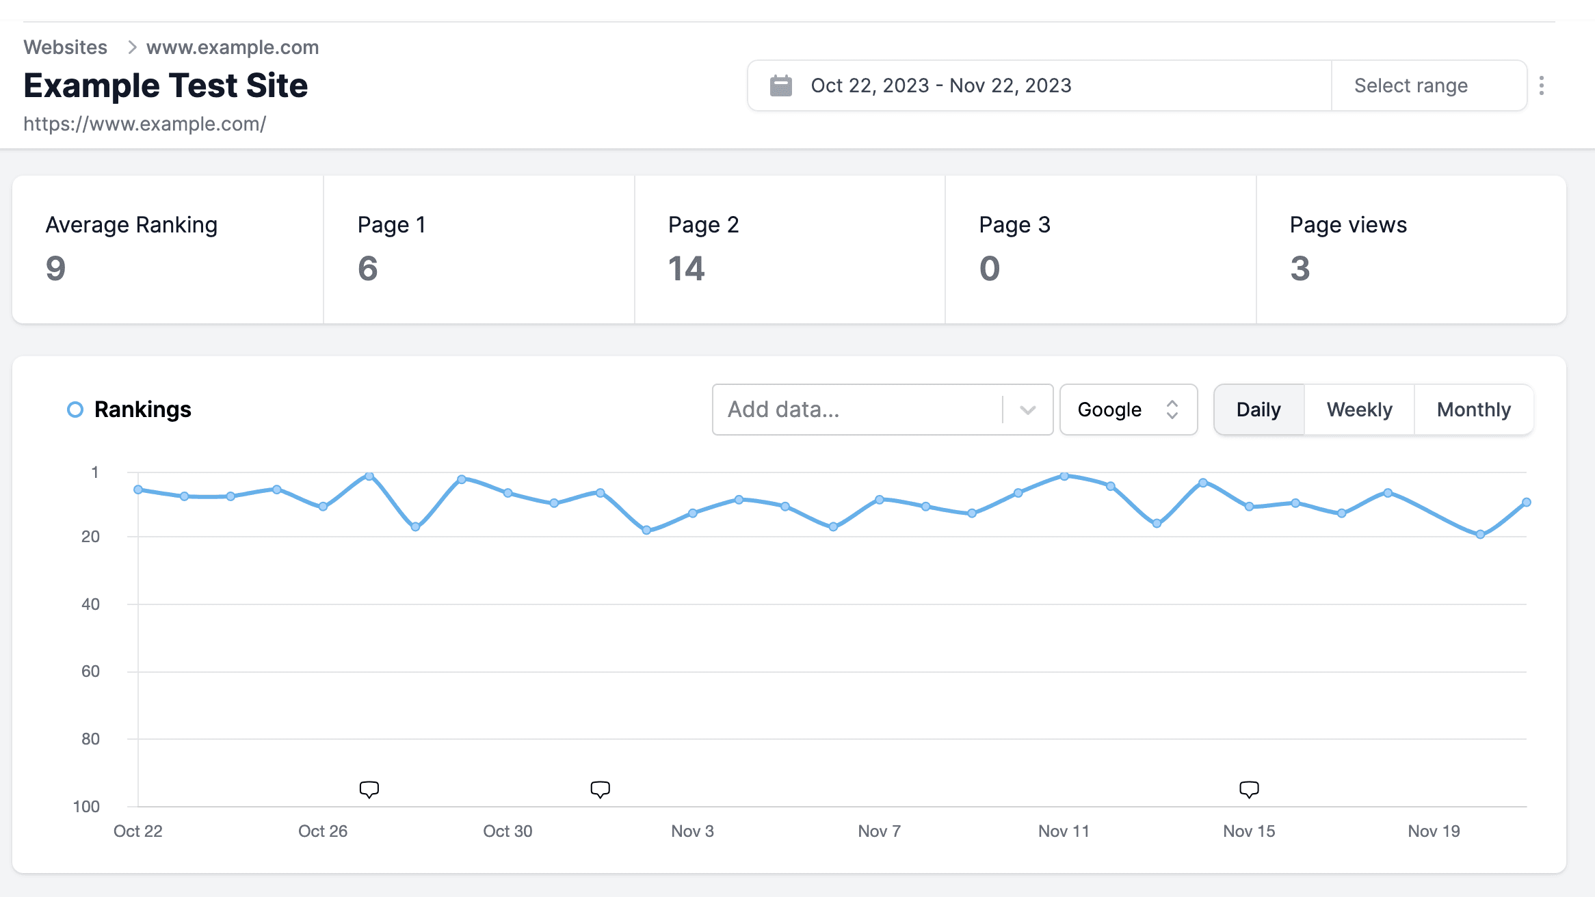The height and width of the screenshot is (897, 1595).
Task: Switch chart to Monthly view
Action: click(1473, 410)
